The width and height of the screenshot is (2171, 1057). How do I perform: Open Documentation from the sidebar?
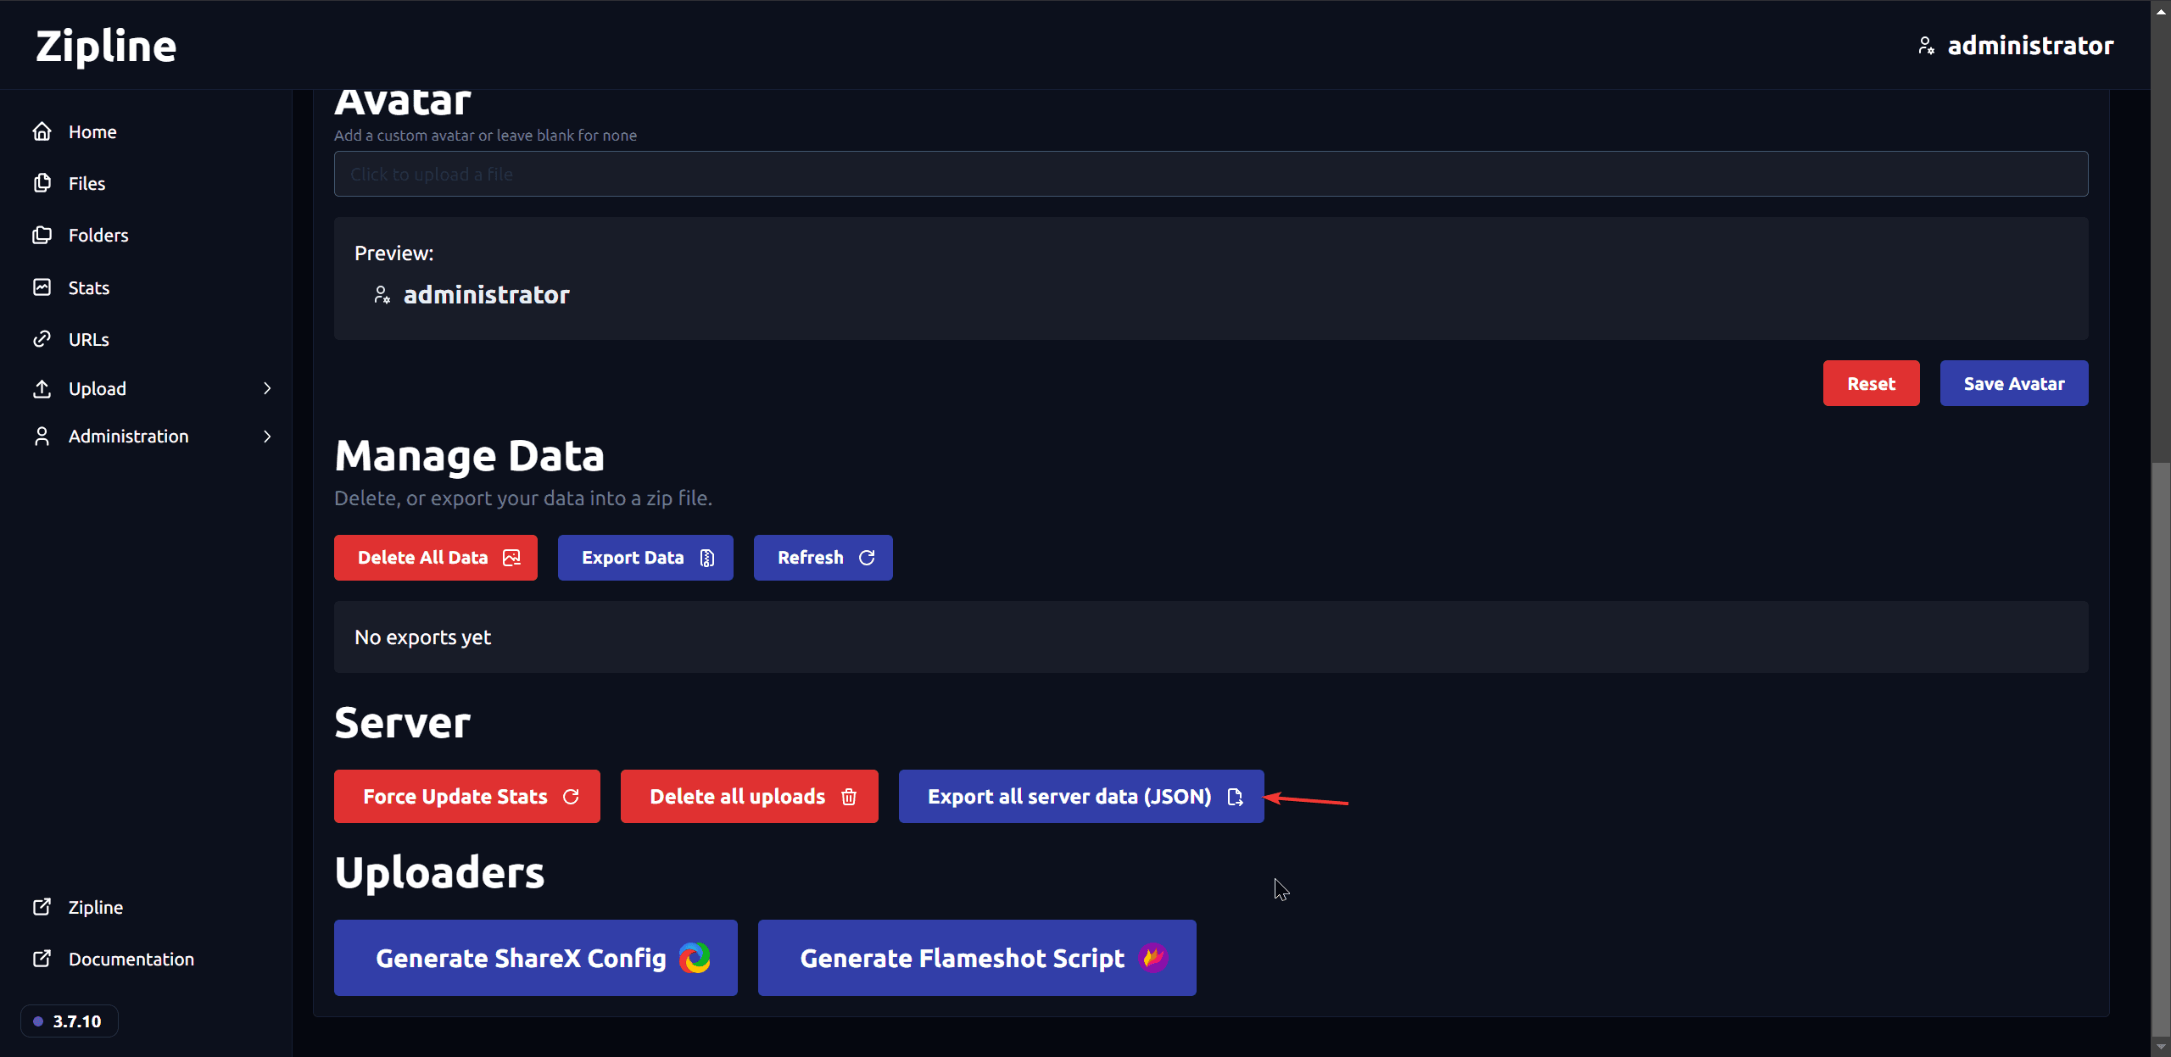[131, 959]
